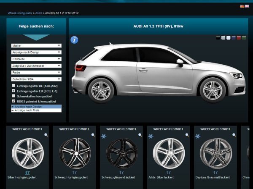Screen dimensions: 253x189
Task: Enable Eintragungsfrei DE [ABE|A02] checkbox
Action: coord(13,86)
